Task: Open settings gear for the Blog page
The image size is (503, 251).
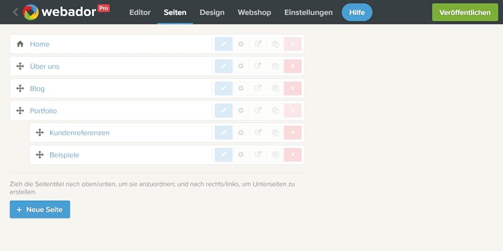Action: coord(241,88)
